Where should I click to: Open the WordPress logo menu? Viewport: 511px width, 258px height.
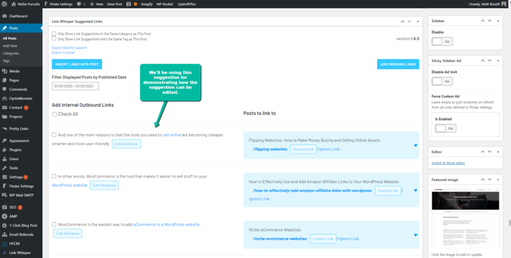click(4, 4)
